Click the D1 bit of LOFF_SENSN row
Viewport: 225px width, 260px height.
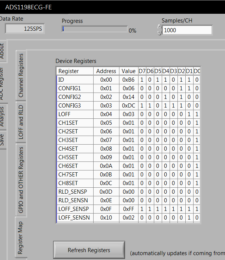(189, 218)
